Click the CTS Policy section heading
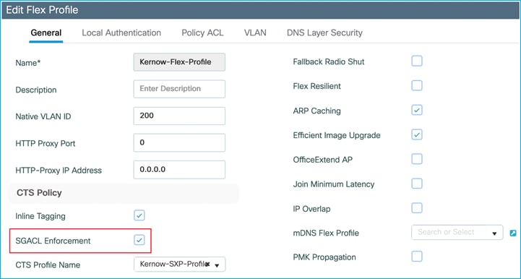This screenshot has height=279, width=521. click(x=39, y=193)
